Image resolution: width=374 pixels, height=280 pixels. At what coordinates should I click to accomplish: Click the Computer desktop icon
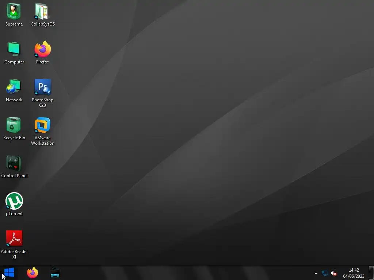pos(14,49)
